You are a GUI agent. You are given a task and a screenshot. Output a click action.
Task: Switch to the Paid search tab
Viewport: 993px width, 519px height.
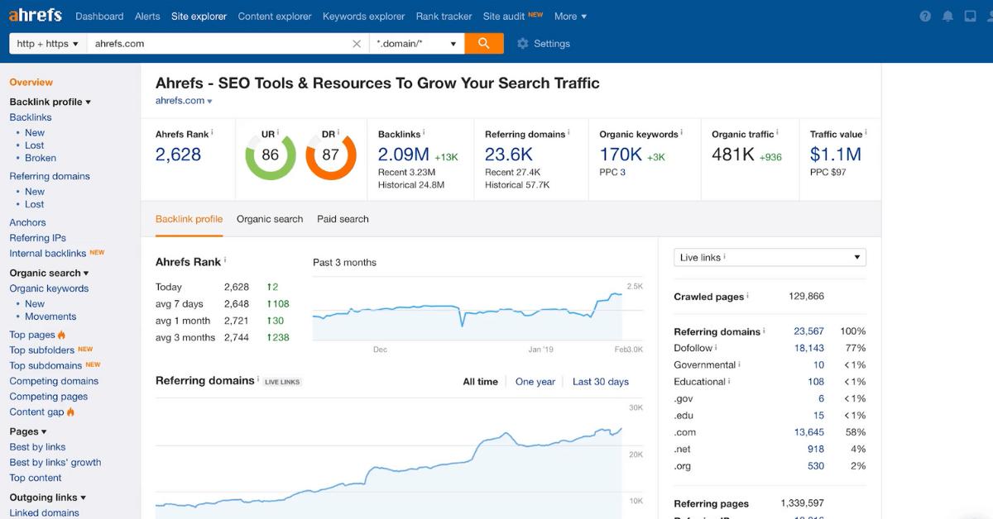tap(343, 219)
